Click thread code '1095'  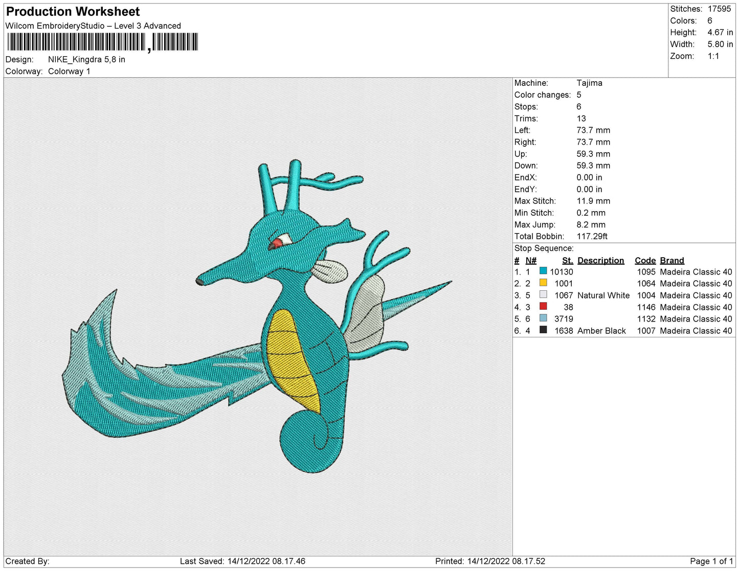tap(646, 272)
